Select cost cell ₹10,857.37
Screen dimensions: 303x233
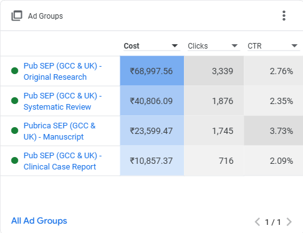[x=152, y=161]
